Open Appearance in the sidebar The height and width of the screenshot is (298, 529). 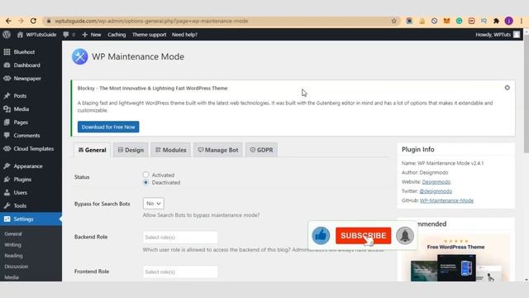[x=31, y=166]
